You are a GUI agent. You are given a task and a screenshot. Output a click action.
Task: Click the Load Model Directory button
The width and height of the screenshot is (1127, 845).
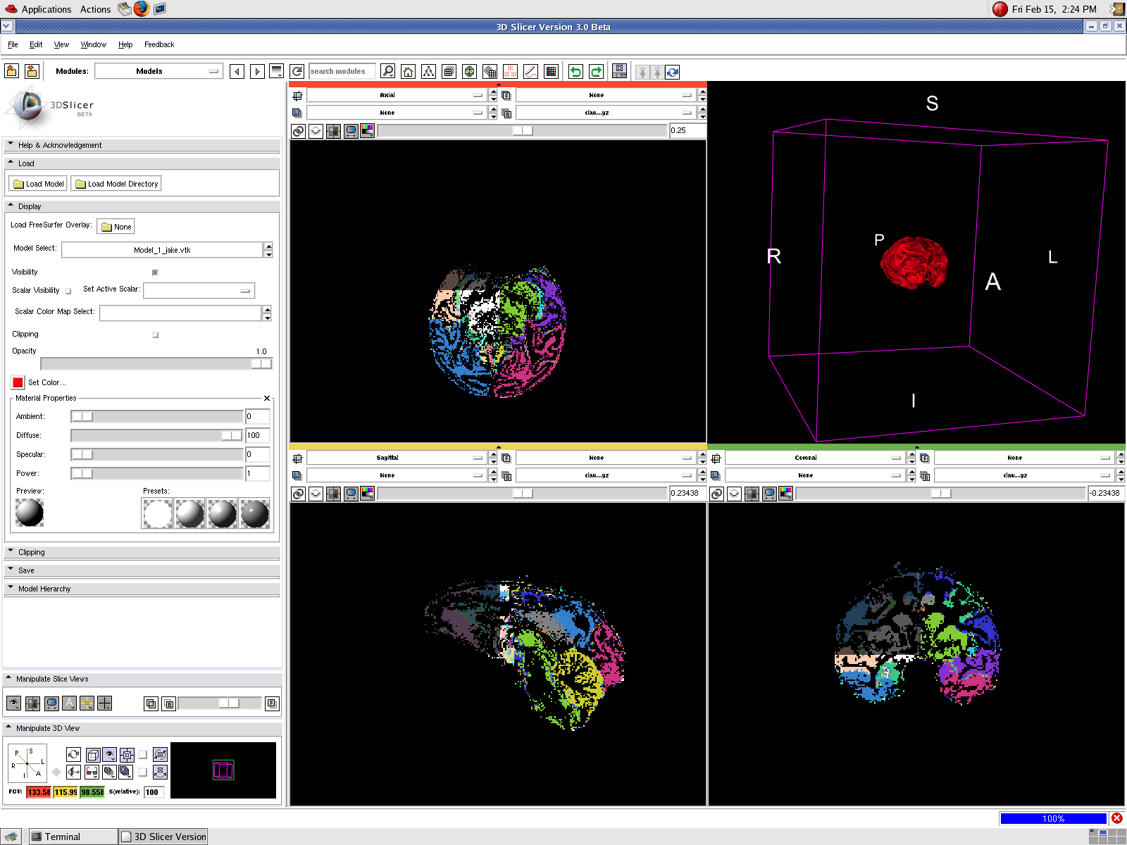[x=116, y=184]
